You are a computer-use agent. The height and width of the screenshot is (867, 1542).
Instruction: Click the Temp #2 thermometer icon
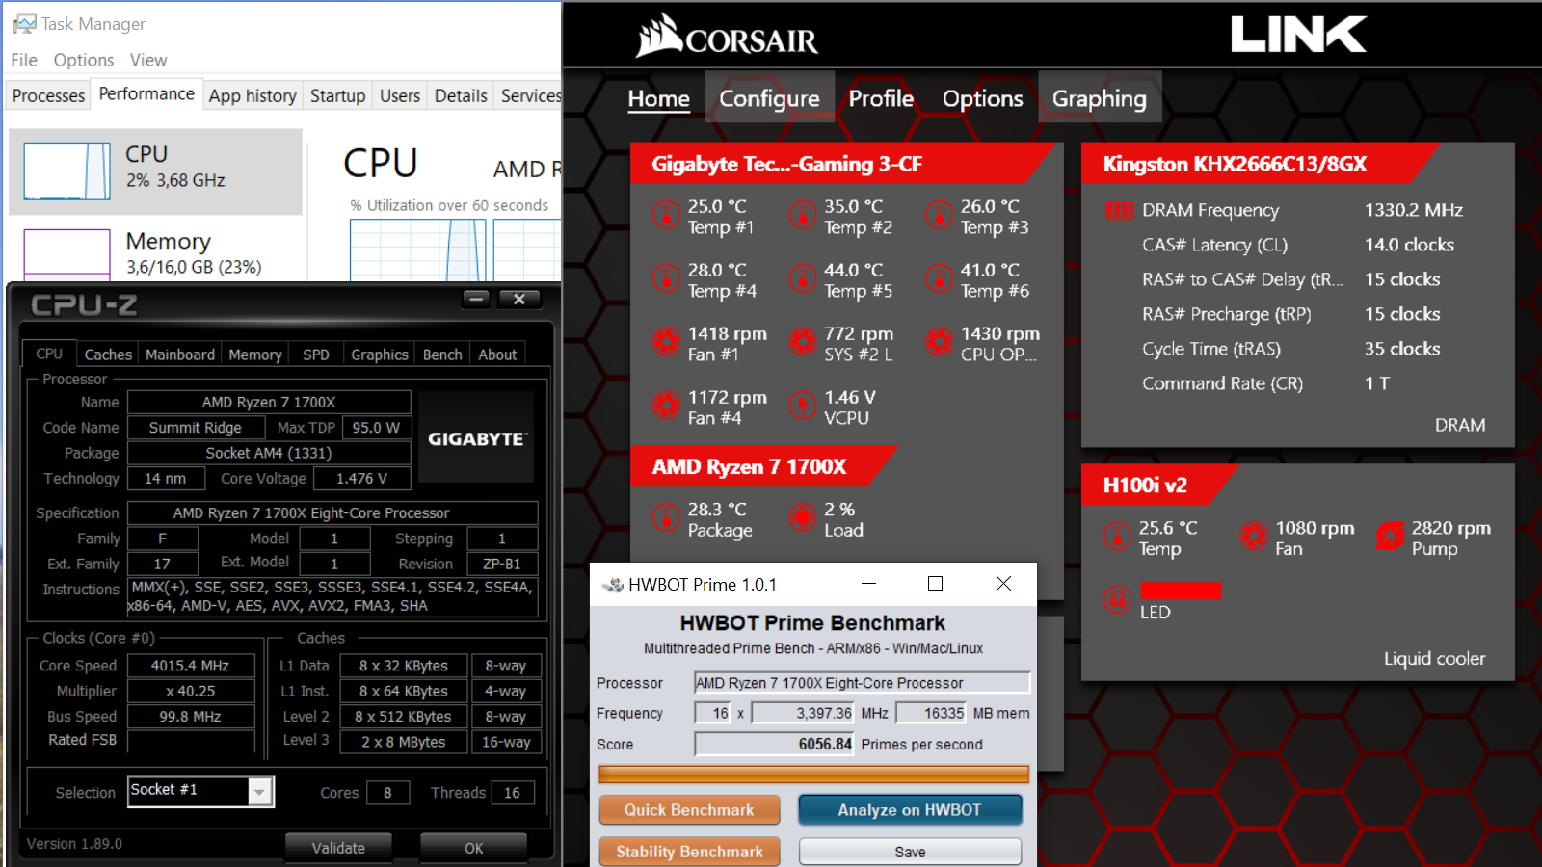click(803, 215)
